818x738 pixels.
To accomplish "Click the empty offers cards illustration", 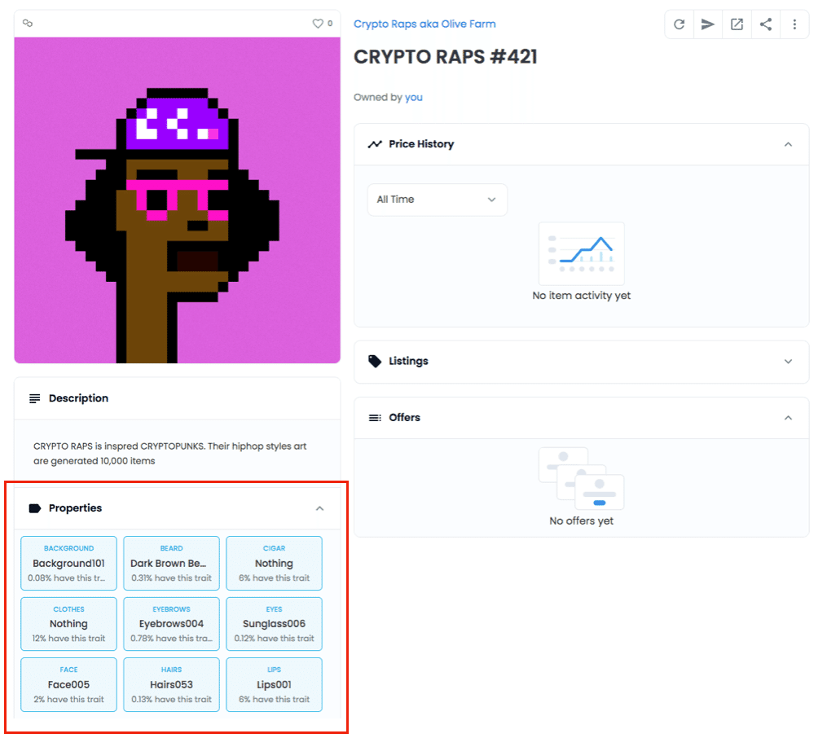I will pyautogui.click(x=581, y=478).
